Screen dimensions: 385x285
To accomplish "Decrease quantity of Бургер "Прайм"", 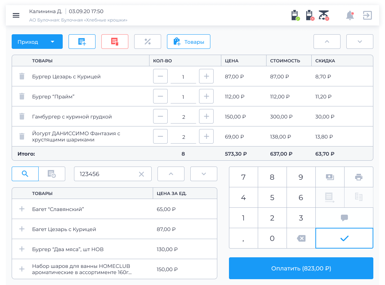I will [x=160, y=97].
